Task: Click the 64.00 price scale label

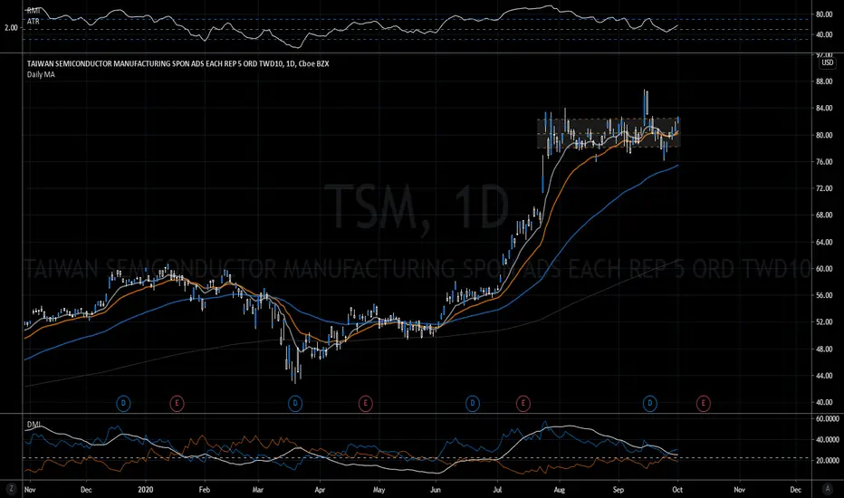Action: pos(824,243)
